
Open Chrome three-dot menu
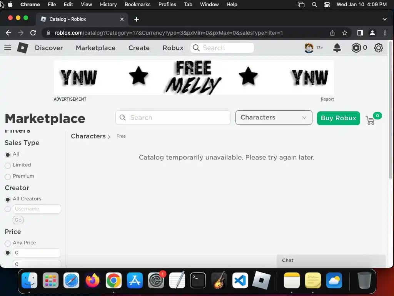(x=385, y=33)
